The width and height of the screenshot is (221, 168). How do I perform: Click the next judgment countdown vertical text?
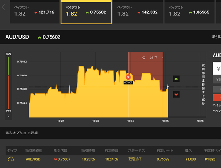click(x=203, y=84)
